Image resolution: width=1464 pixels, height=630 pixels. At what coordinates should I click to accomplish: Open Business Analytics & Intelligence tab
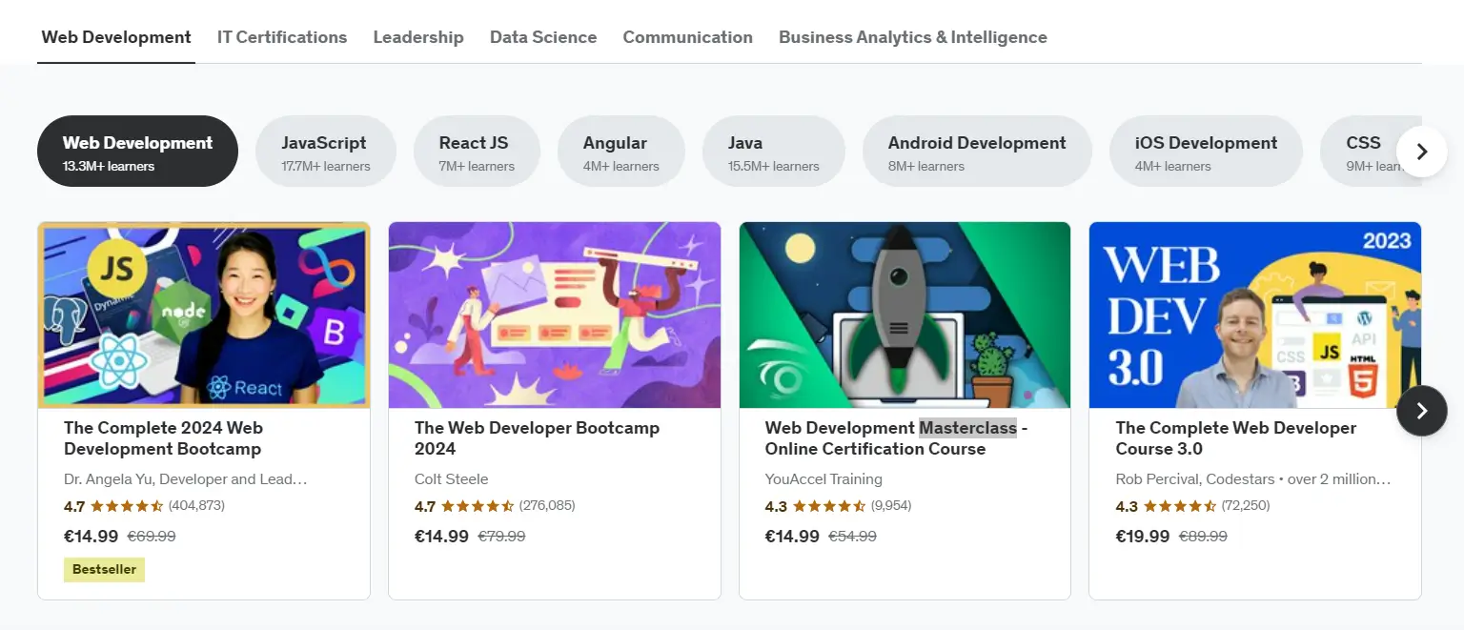pos(912,37)
